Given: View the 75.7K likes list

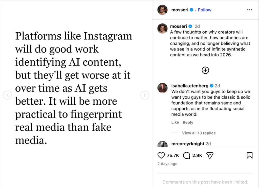Looking at the screenshot, I should [x=173, y=155].
